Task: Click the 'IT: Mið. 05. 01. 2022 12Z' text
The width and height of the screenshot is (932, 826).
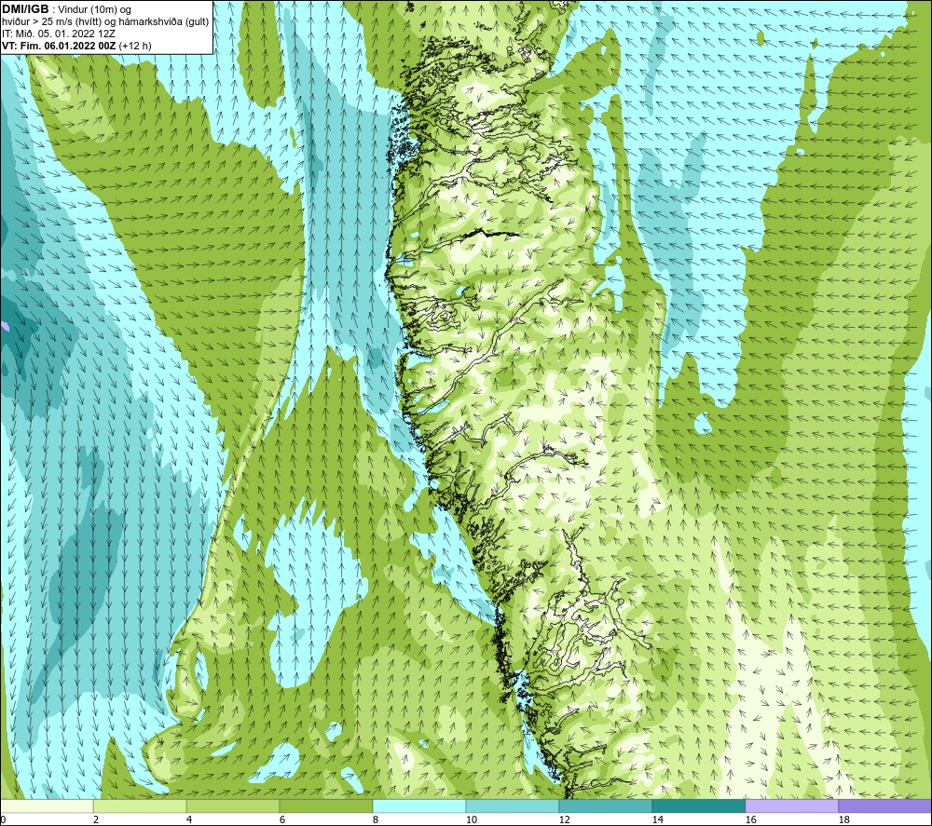Action: tap(58, 34)
